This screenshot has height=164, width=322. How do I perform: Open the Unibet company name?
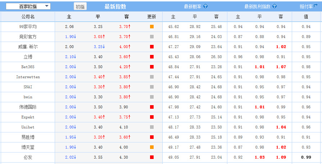pyautogui.click(x=28, y=127)
